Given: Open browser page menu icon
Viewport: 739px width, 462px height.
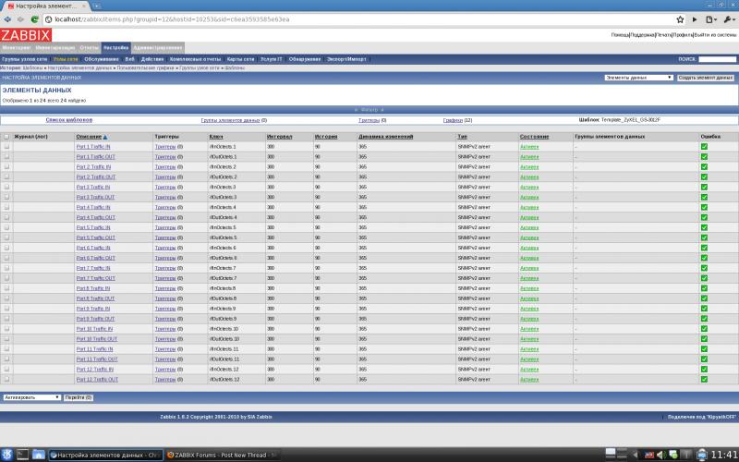Looking at the screenshot, I should pos(711,19).
